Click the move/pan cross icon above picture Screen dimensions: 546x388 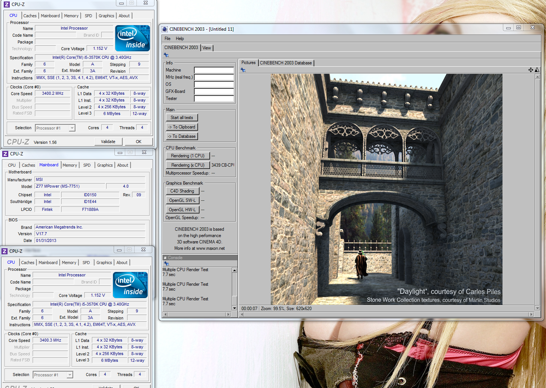(x=531, y=70)
